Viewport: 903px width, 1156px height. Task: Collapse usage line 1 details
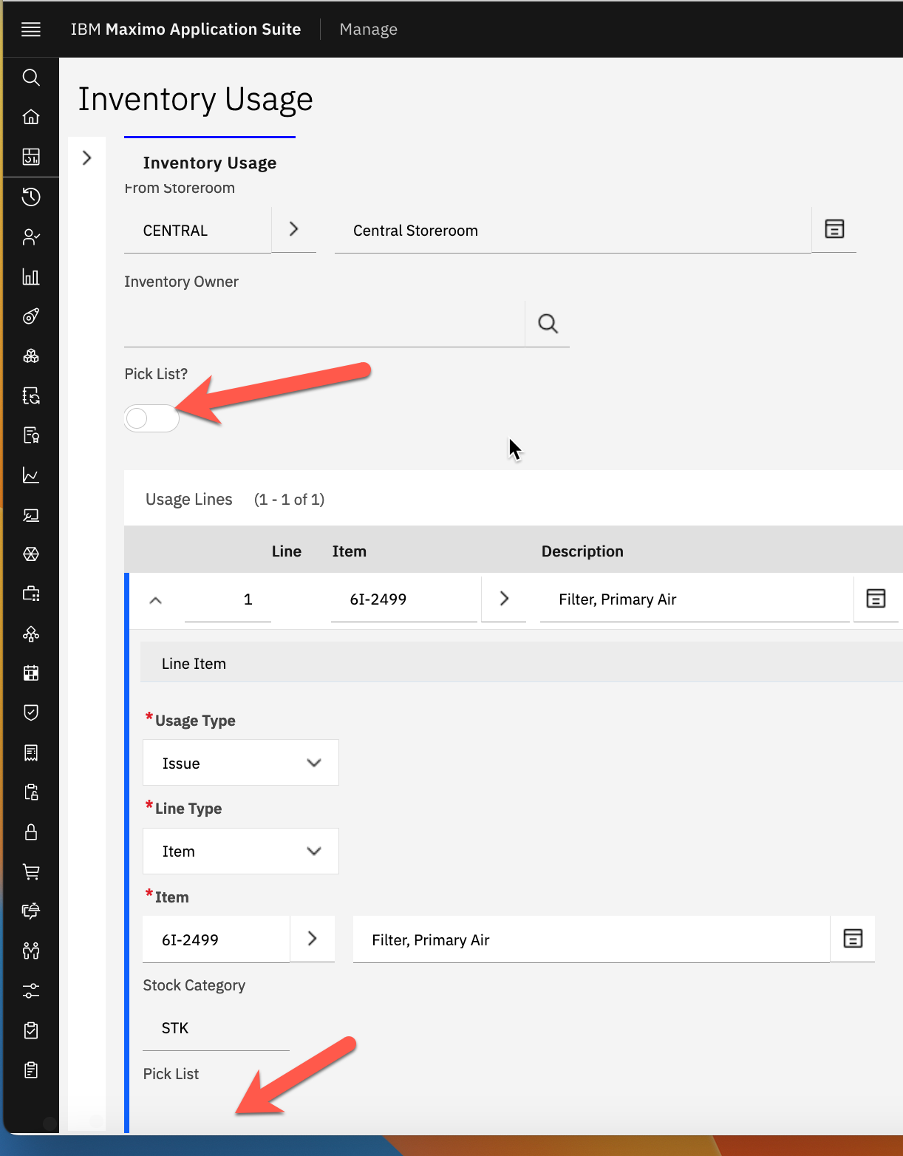tap(155, 600)
